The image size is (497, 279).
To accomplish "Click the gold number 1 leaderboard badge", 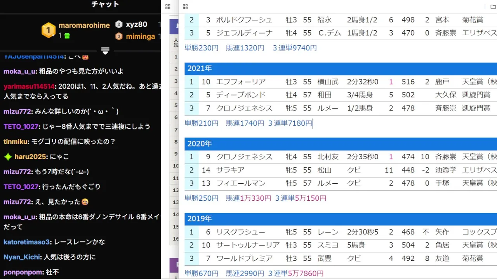I will pos(49,30).
